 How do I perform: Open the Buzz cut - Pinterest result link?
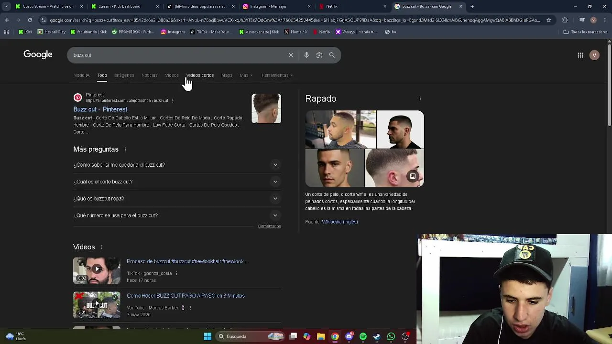[x=100, y=109]
